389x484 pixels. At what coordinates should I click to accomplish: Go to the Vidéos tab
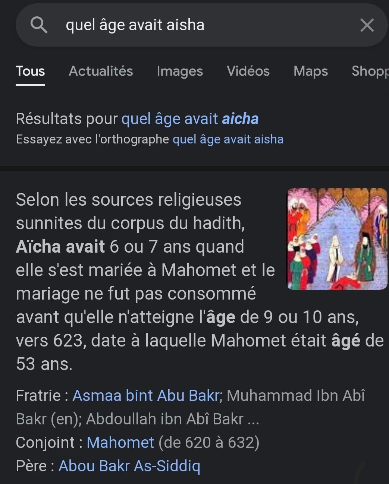[x=248, y=71]
